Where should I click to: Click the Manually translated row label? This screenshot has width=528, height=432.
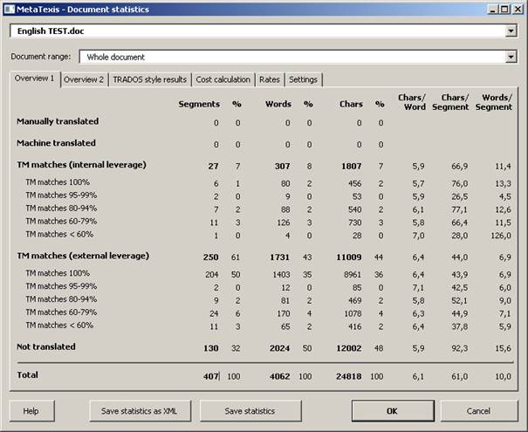pos(58,121)
